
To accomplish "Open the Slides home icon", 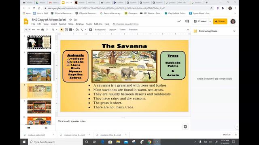I will pyautogui.click(x=26, y=21).
